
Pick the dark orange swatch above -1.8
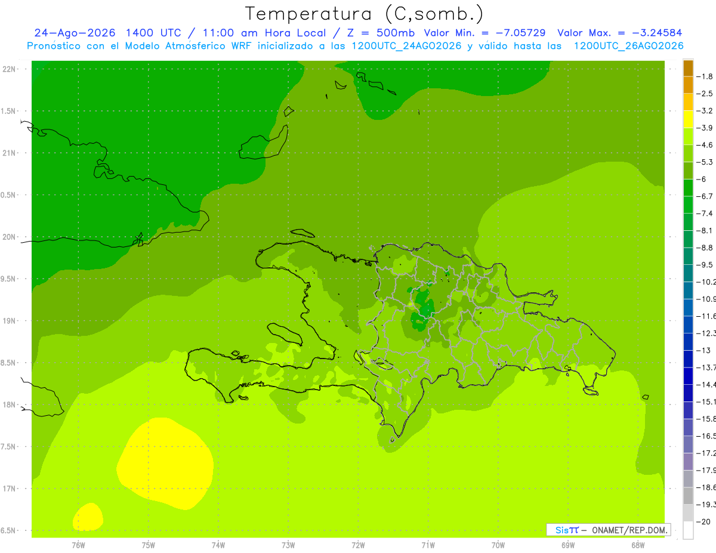point(688,68)
